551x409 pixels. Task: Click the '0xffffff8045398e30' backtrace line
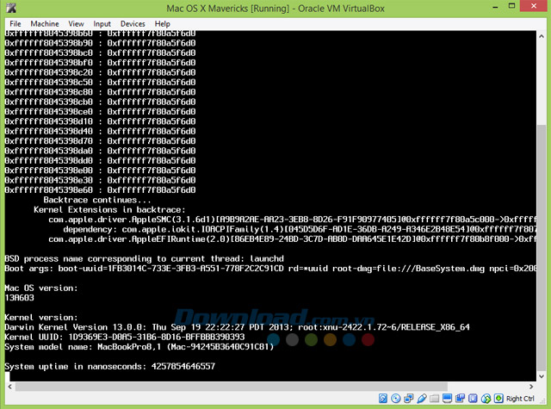click(100, 180)
